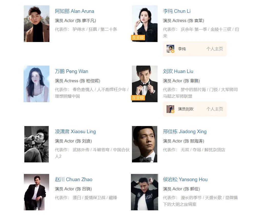Click the 刘欢 Huan Liu name link
259x218 pixels.
coord(178,71)
